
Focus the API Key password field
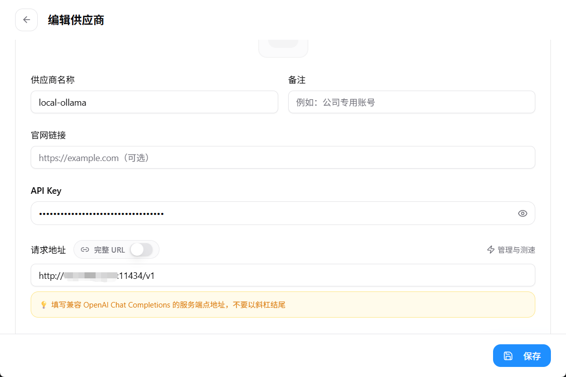[x=283, y=213]
